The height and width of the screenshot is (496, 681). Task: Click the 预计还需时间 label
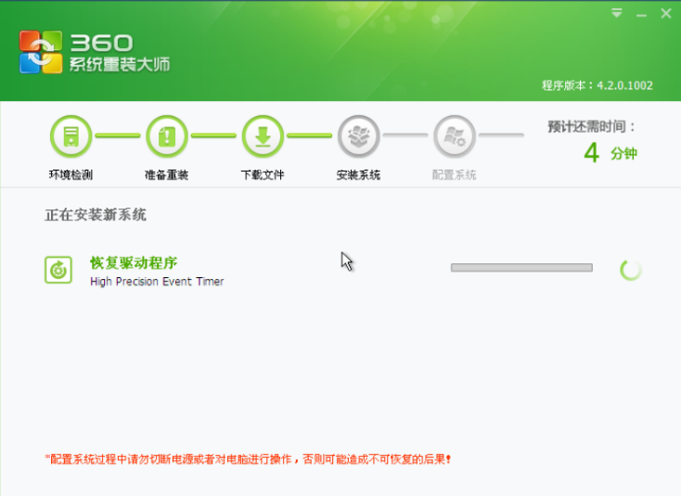[x=592, y=127]
